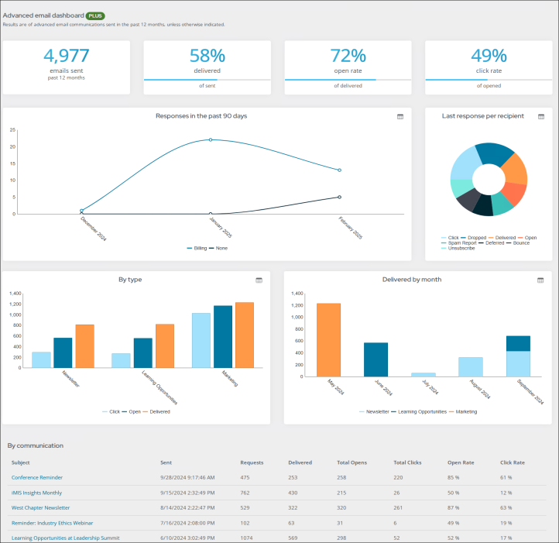Click February 2025 Billing data point
Image resolution: width=559 pixels, height=543 pixels.
point(339,170)
